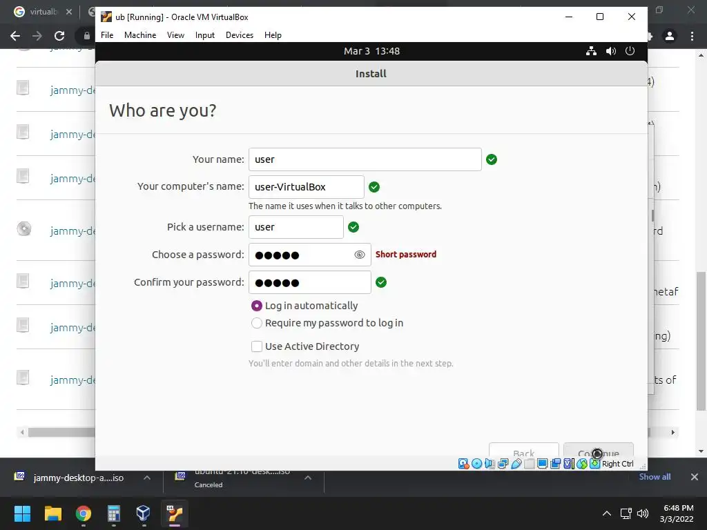Viewport: 707px width, 530px height.
Task: Open the Devices menu in VirtualBox
Action: 240,35
